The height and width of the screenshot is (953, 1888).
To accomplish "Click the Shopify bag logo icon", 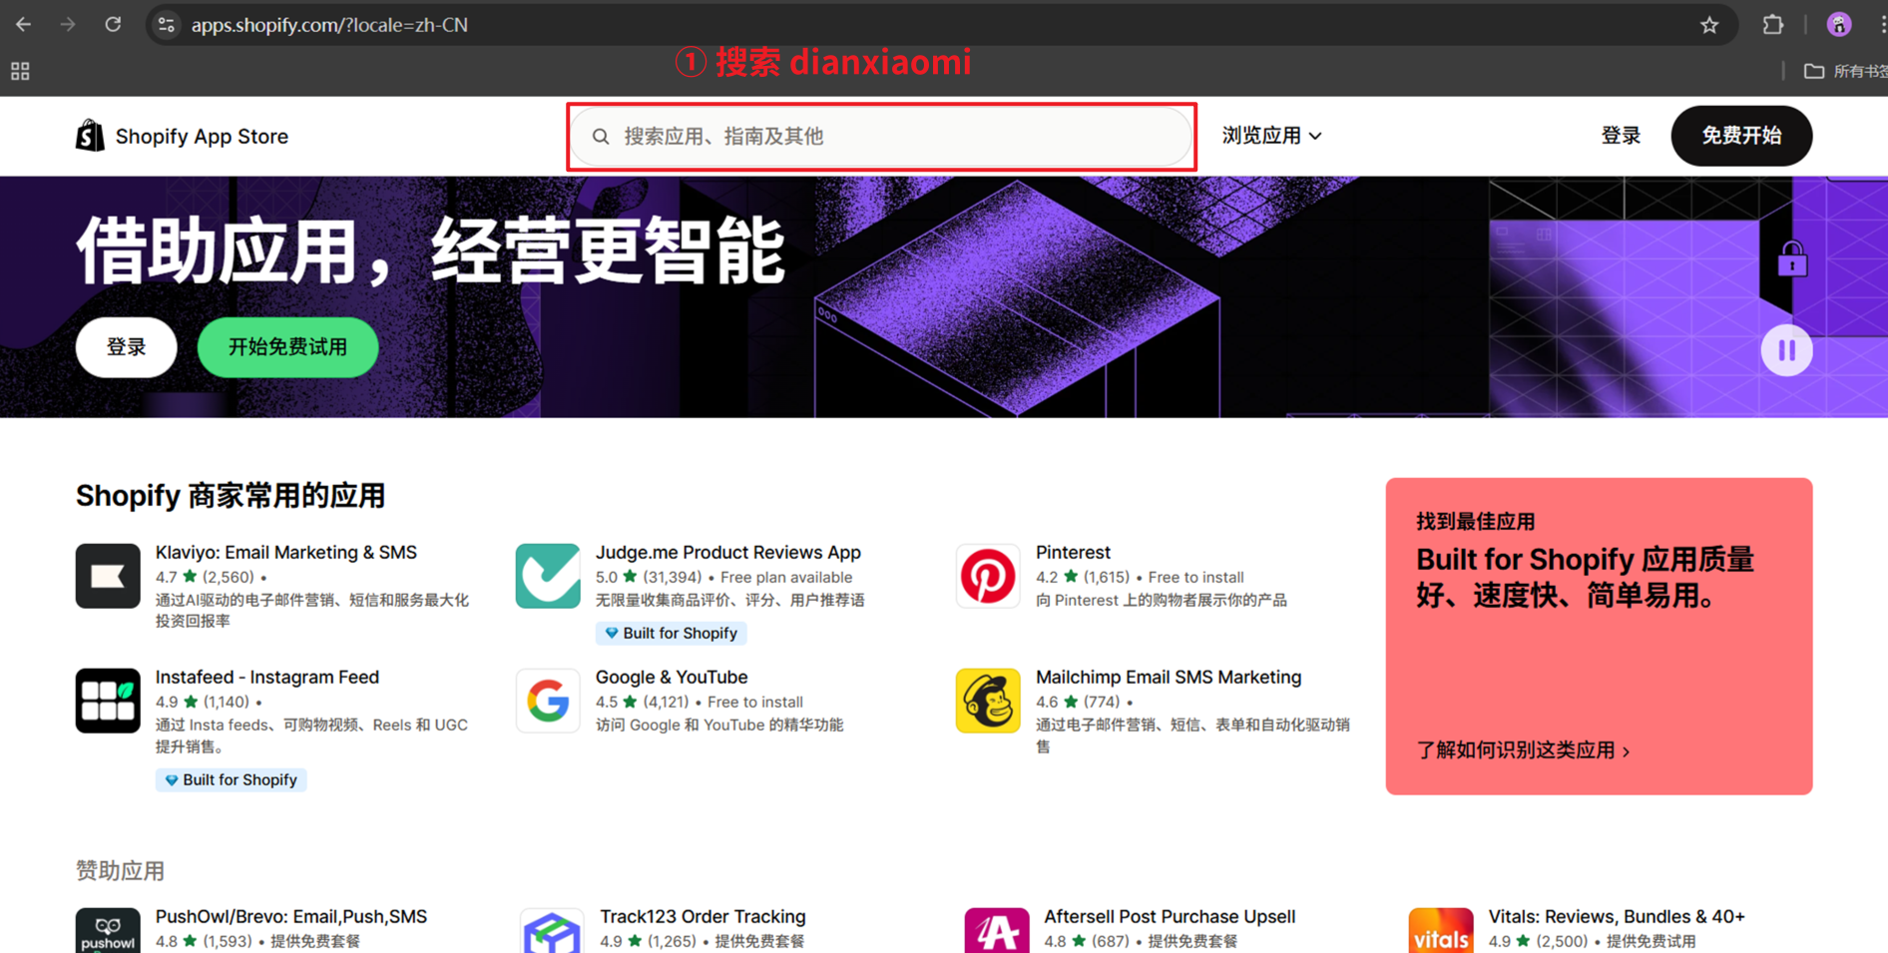I will click(90, 136).
